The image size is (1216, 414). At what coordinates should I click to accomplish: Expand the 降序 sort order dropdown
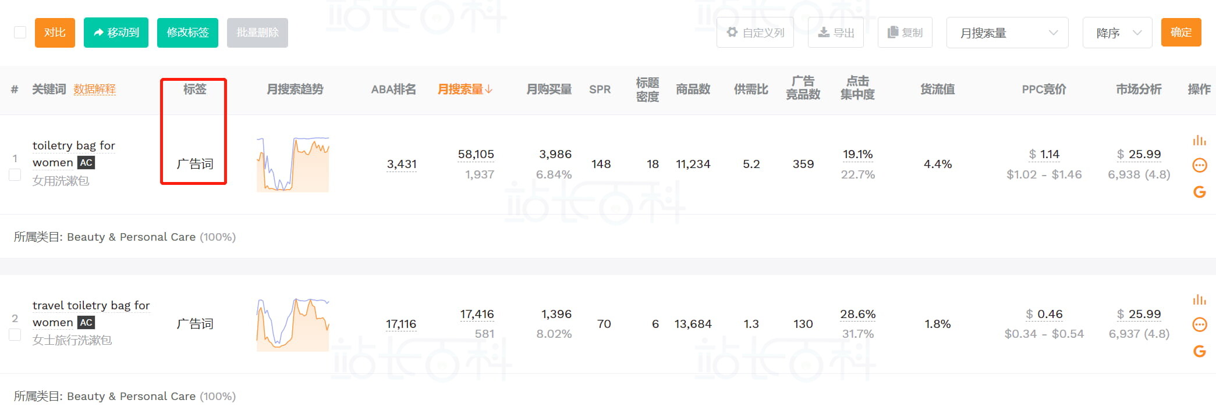[1117, 33]
